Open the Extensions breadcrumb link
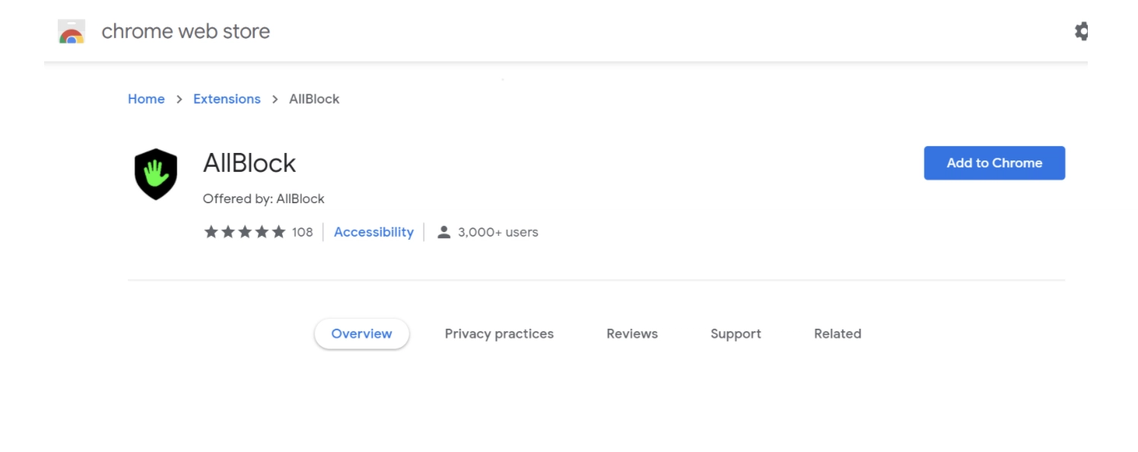 pos(227,99)
